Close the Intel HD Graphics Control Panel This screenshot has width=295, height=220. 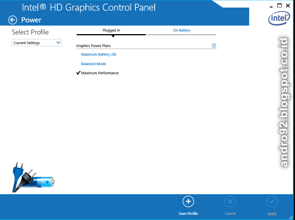288,6
